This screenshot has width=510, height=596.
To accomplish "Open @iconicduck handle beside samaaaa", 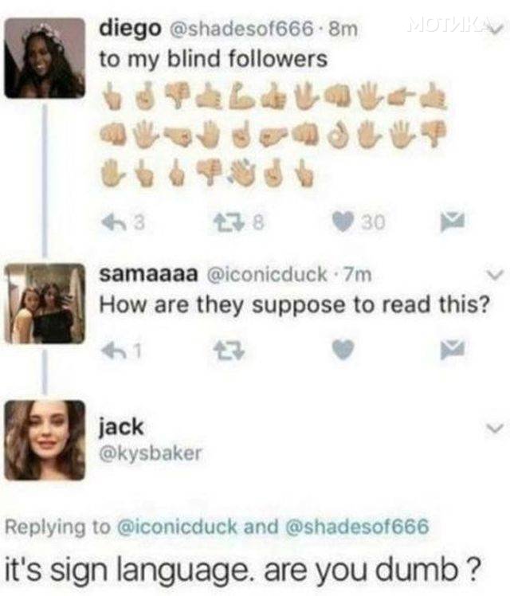I will click(267, 274).
